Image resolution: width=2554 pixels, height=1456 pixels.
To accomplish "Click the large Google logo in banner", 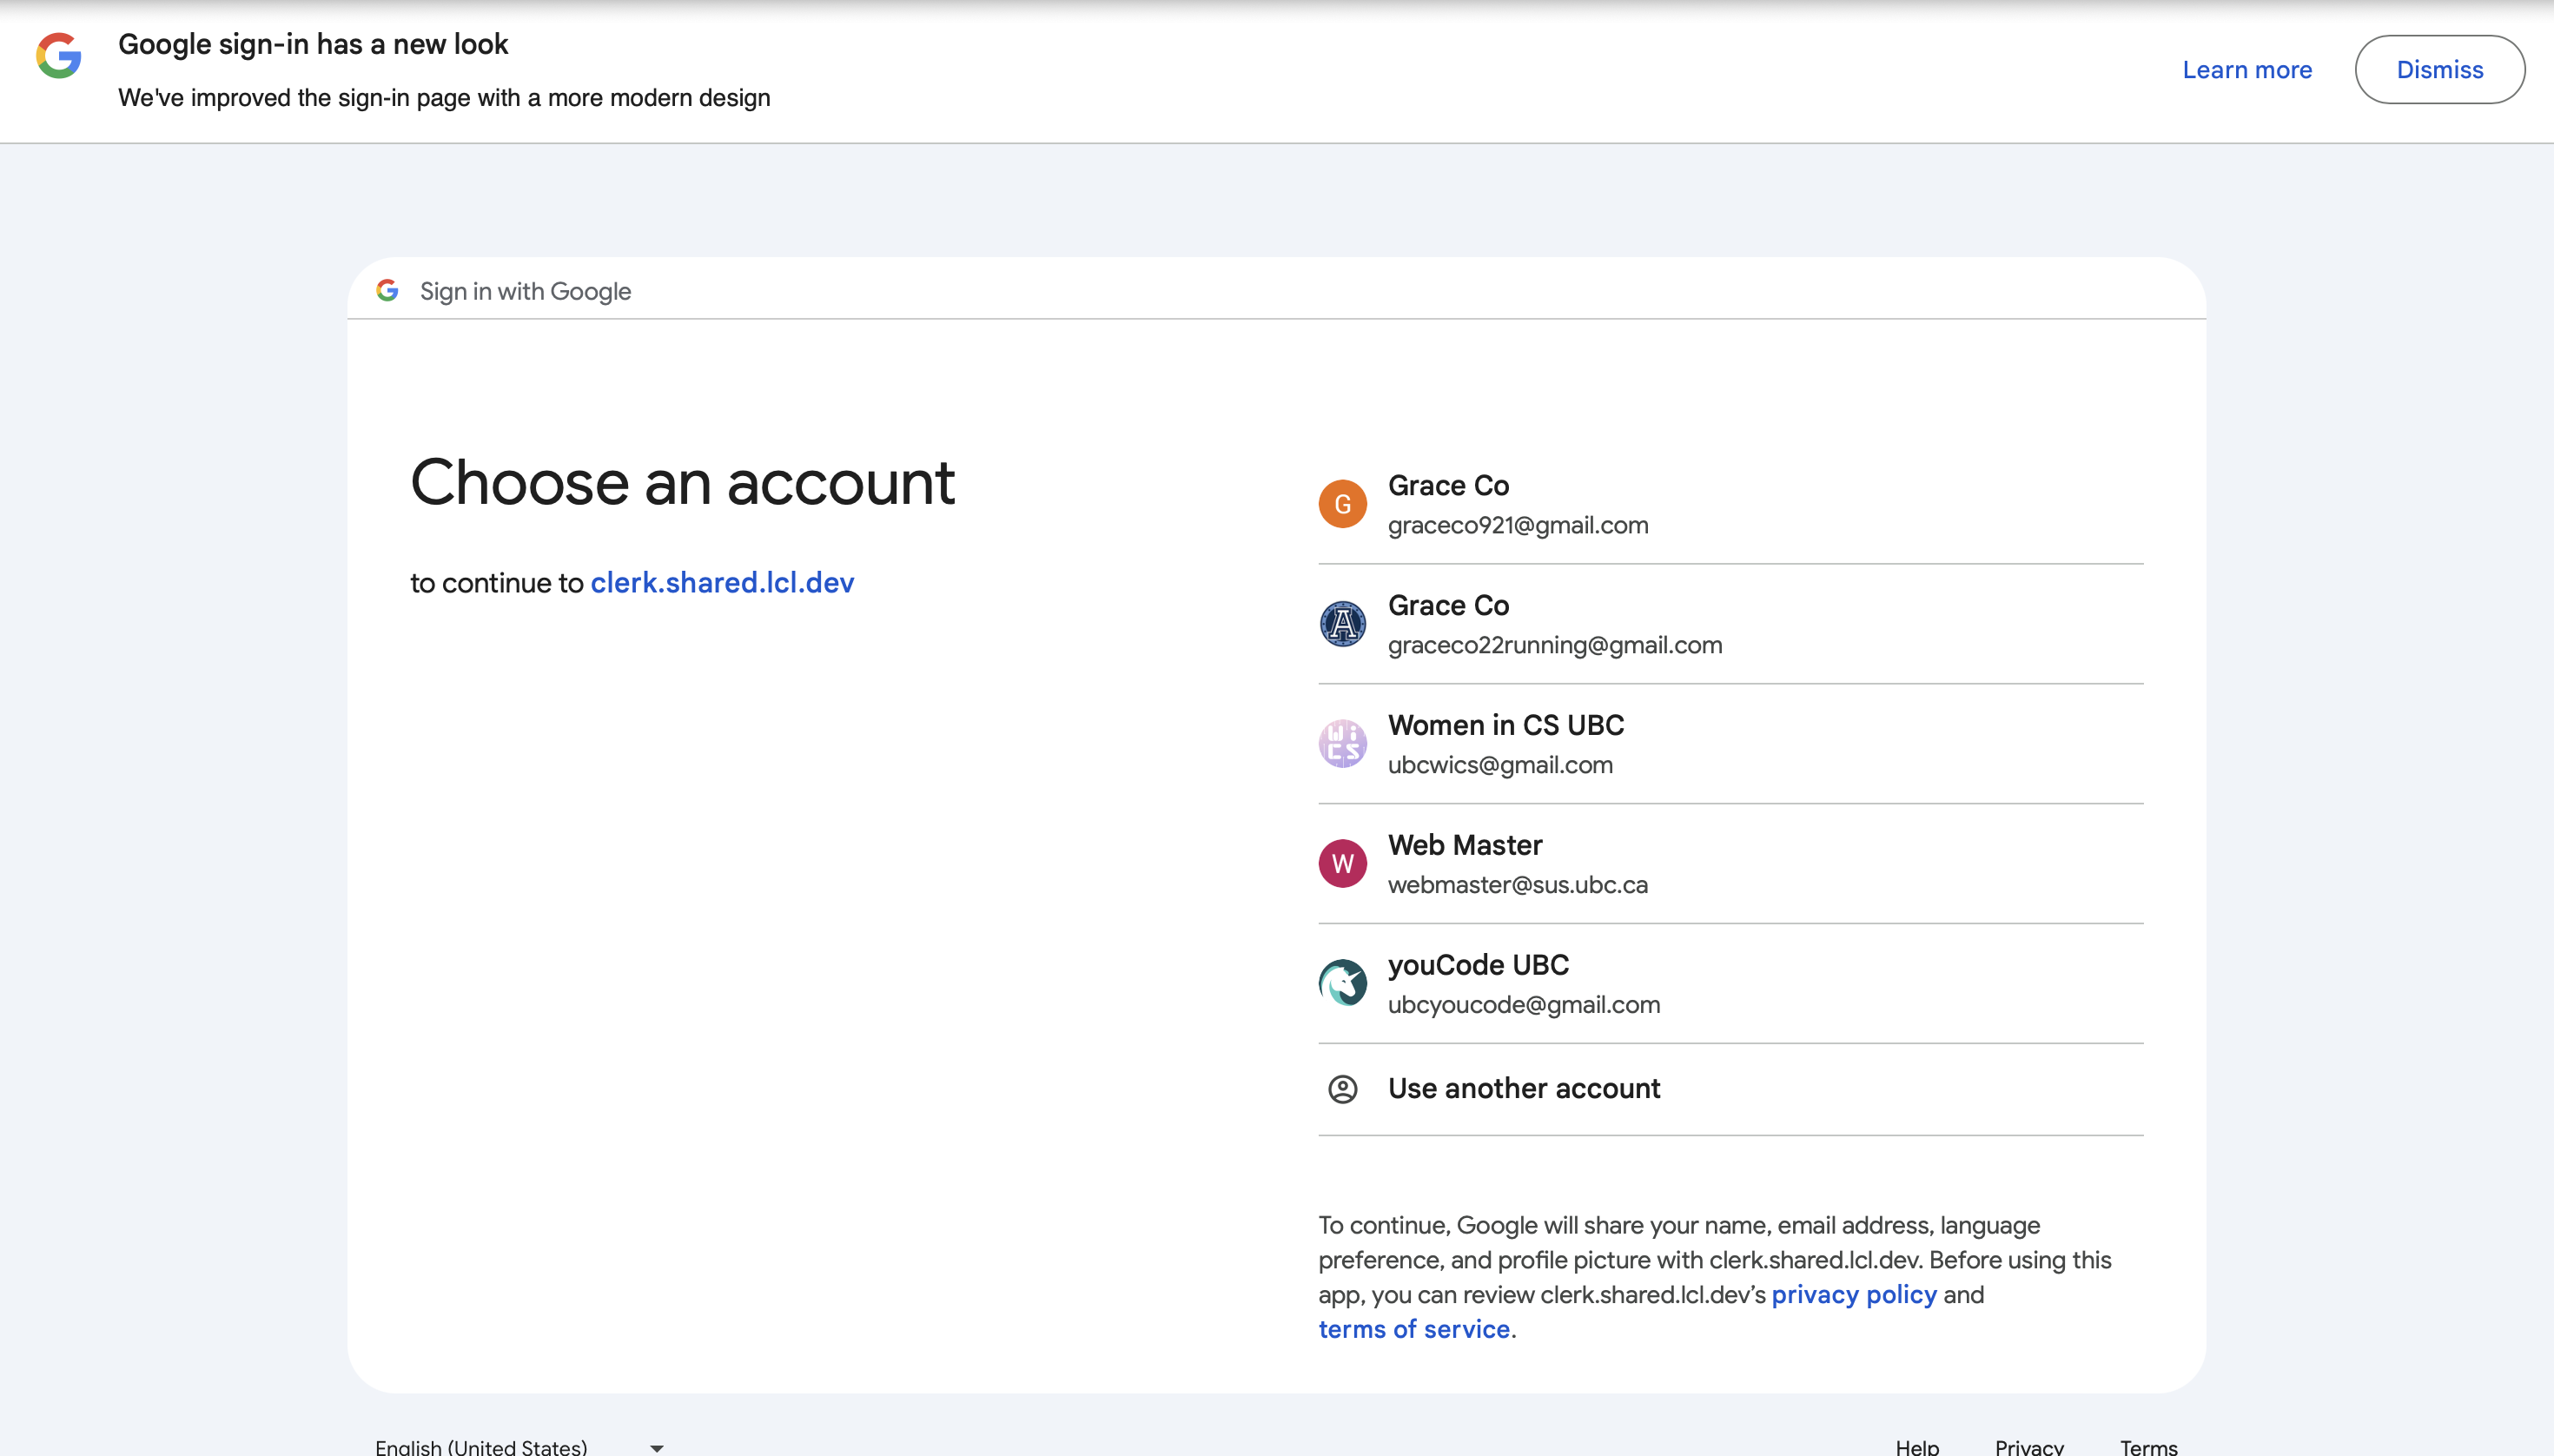I will point(59,56).
